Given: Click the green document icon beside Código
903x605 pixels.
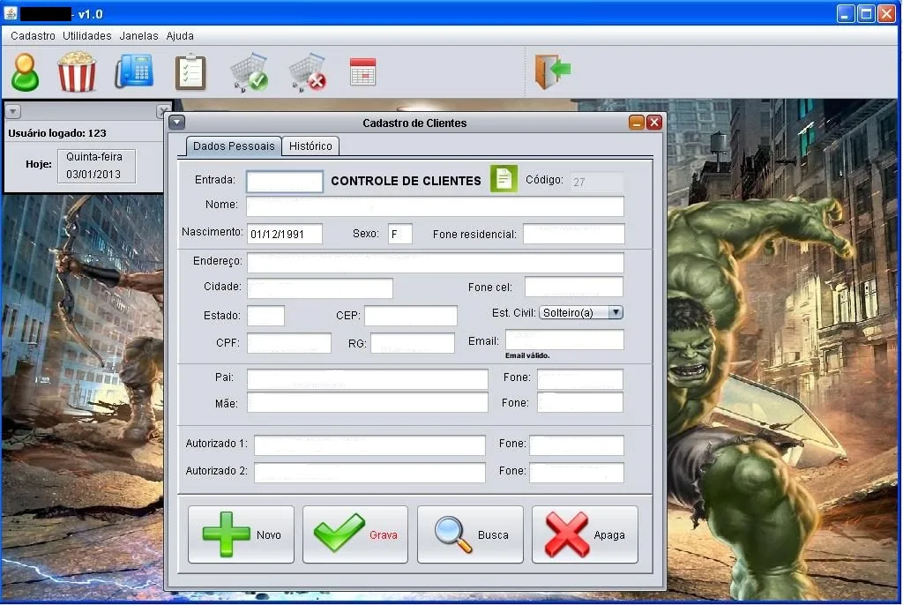Looking at the screenshot, I should (504, 179).
